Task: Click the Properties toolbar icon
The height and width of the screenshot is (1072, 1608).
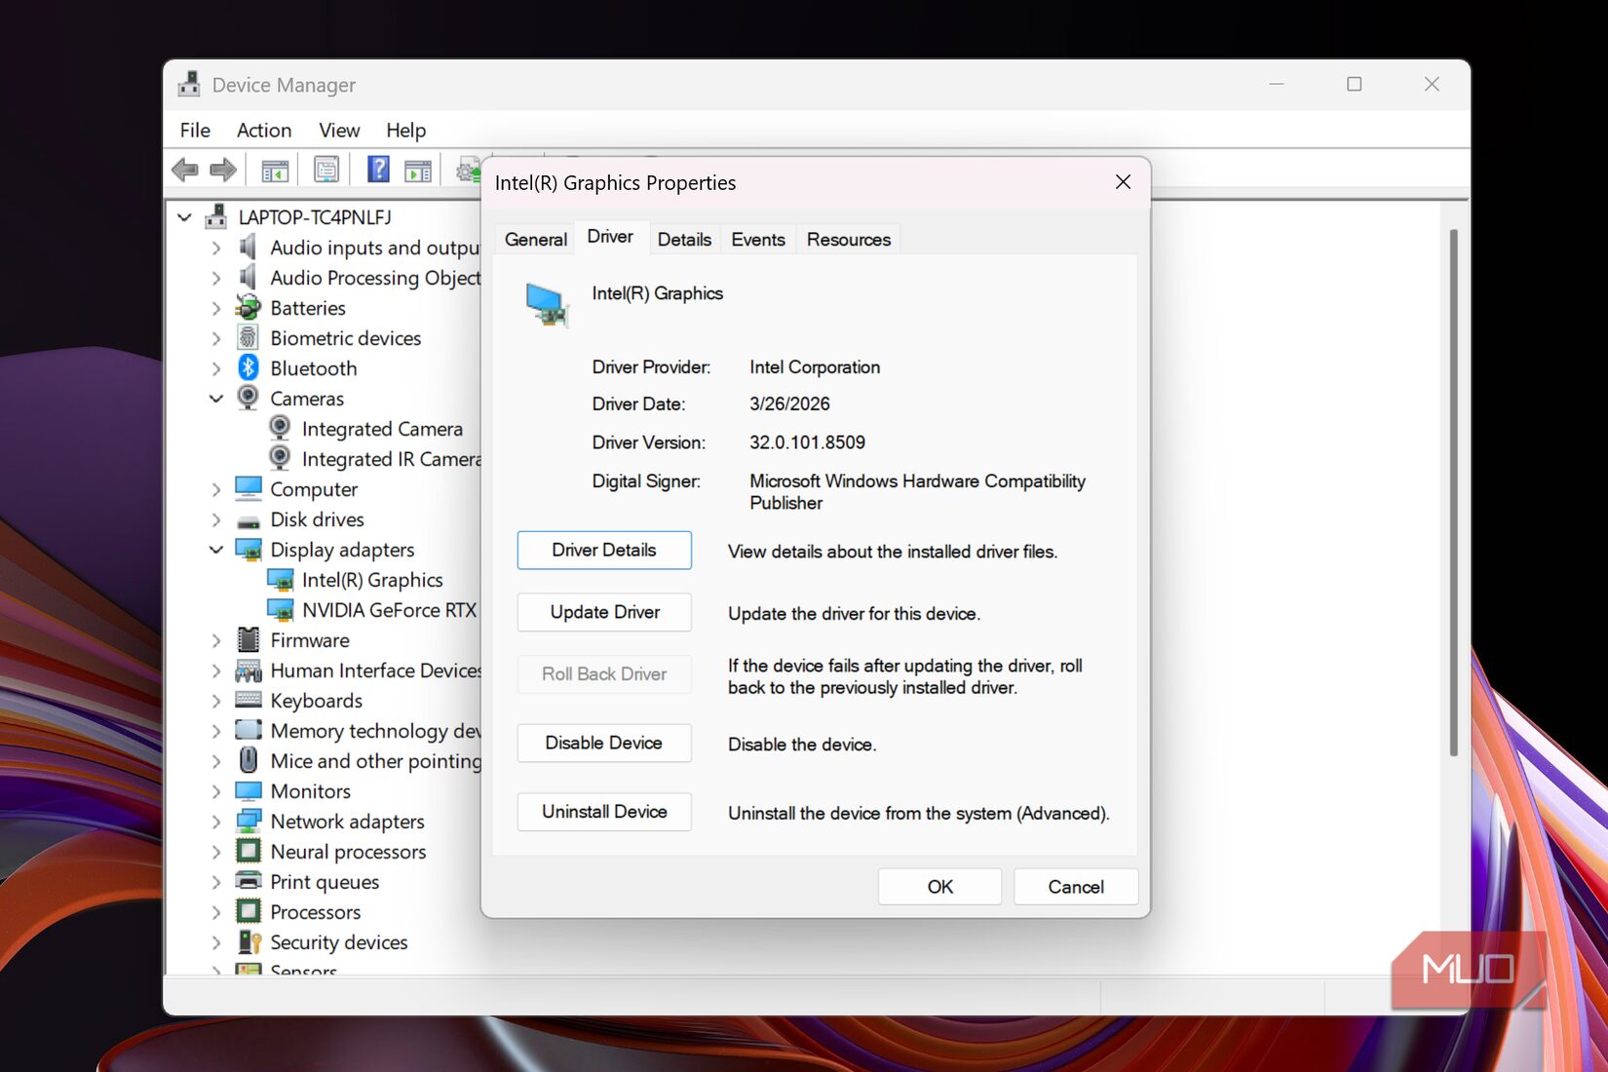Action: point(325,170)
